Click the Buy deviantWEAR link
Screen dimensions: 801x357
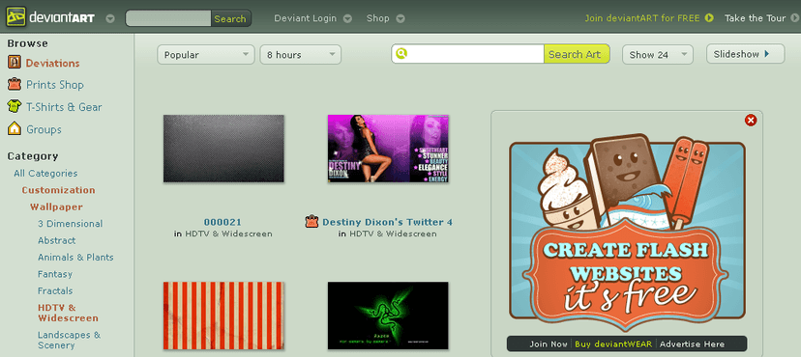tap(613, 343)
